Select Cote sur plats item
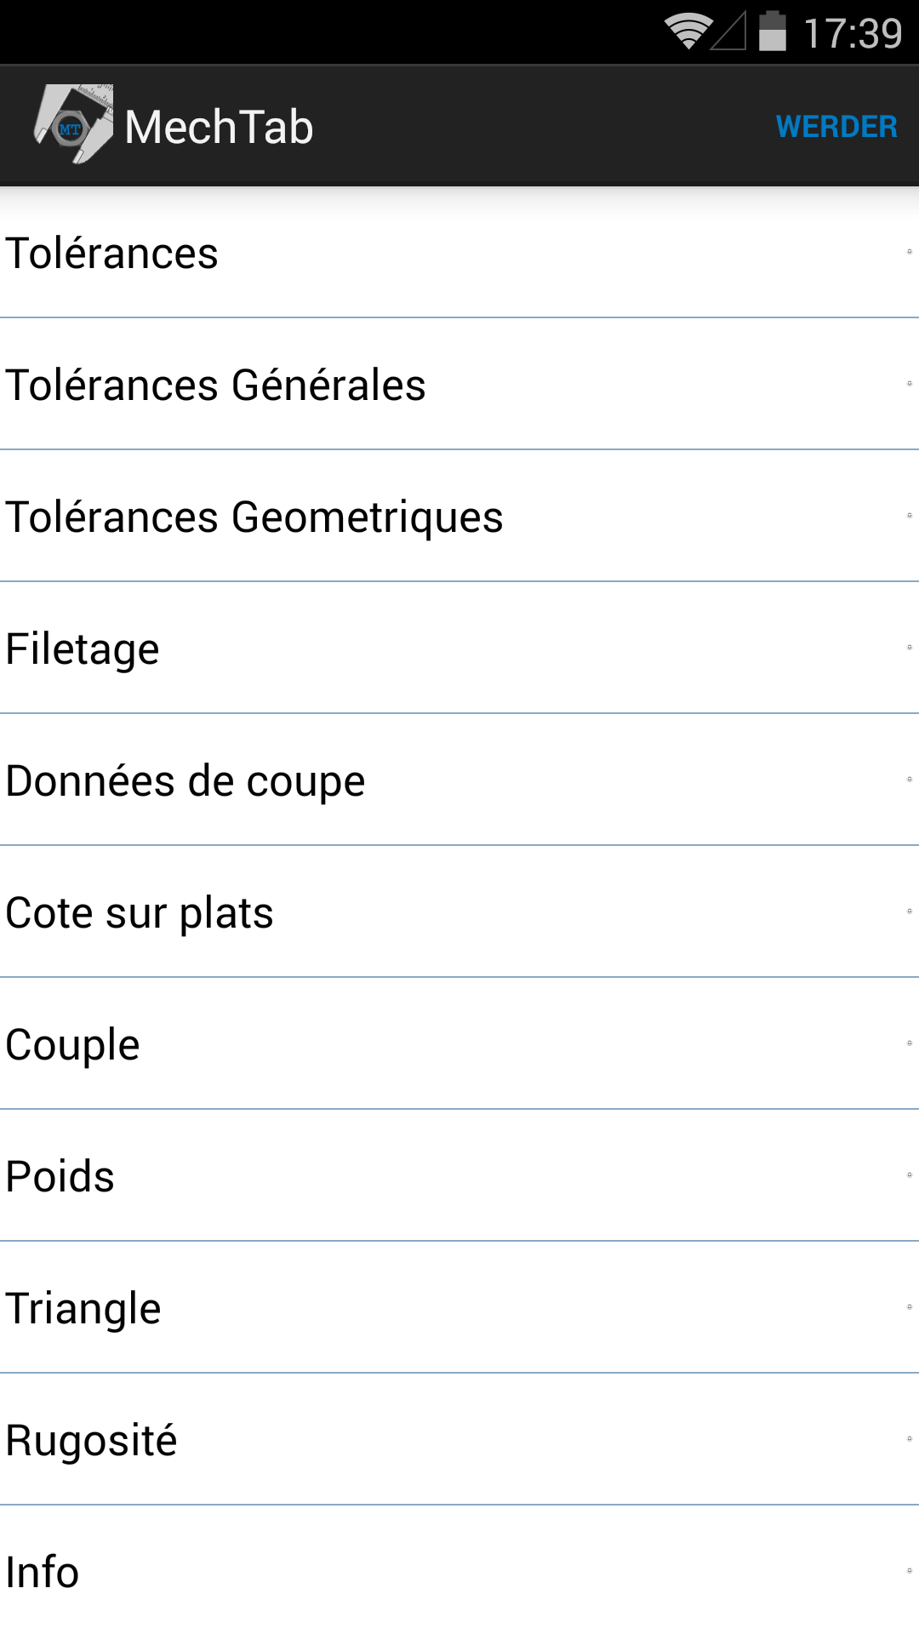 [x=459, y=911]
